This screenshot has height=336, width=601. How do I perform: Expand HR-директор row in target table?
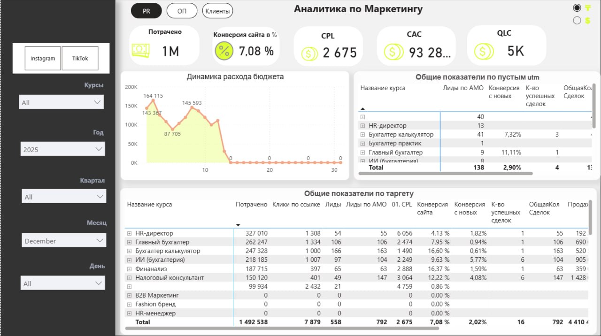[129, 233]
